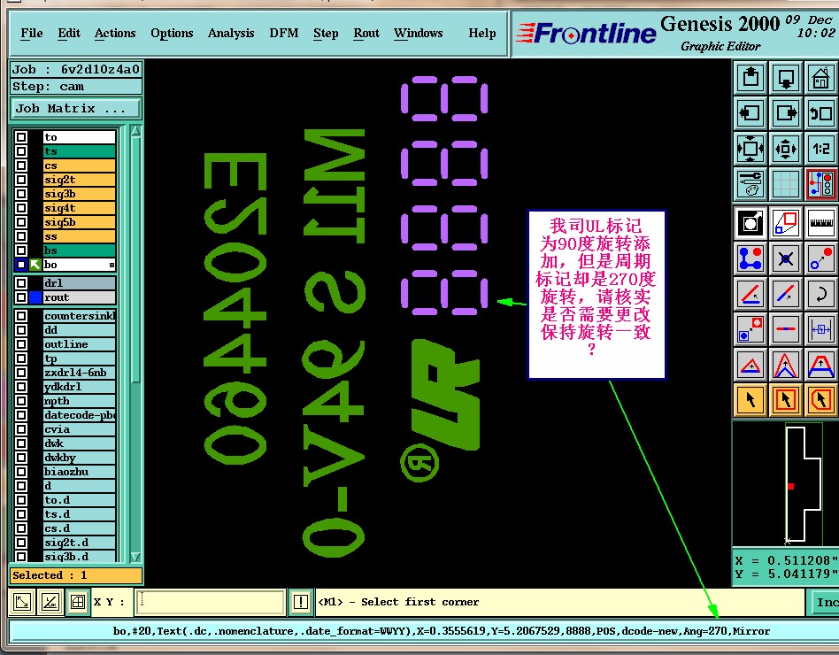Click the move point blue-to-red icon

pos(820,258)
